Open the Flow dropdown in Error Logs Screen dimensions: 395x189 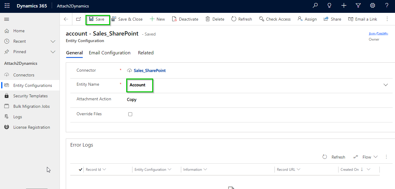[x=365, y=157]
